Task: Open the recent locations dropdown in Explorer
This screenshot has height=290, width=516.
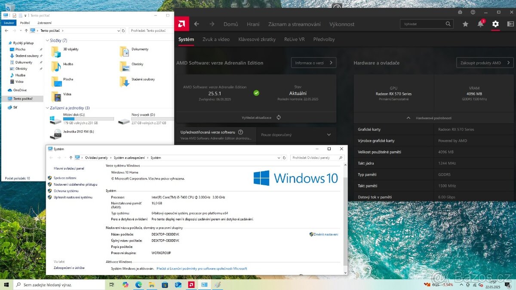Action: click(20, 31)
